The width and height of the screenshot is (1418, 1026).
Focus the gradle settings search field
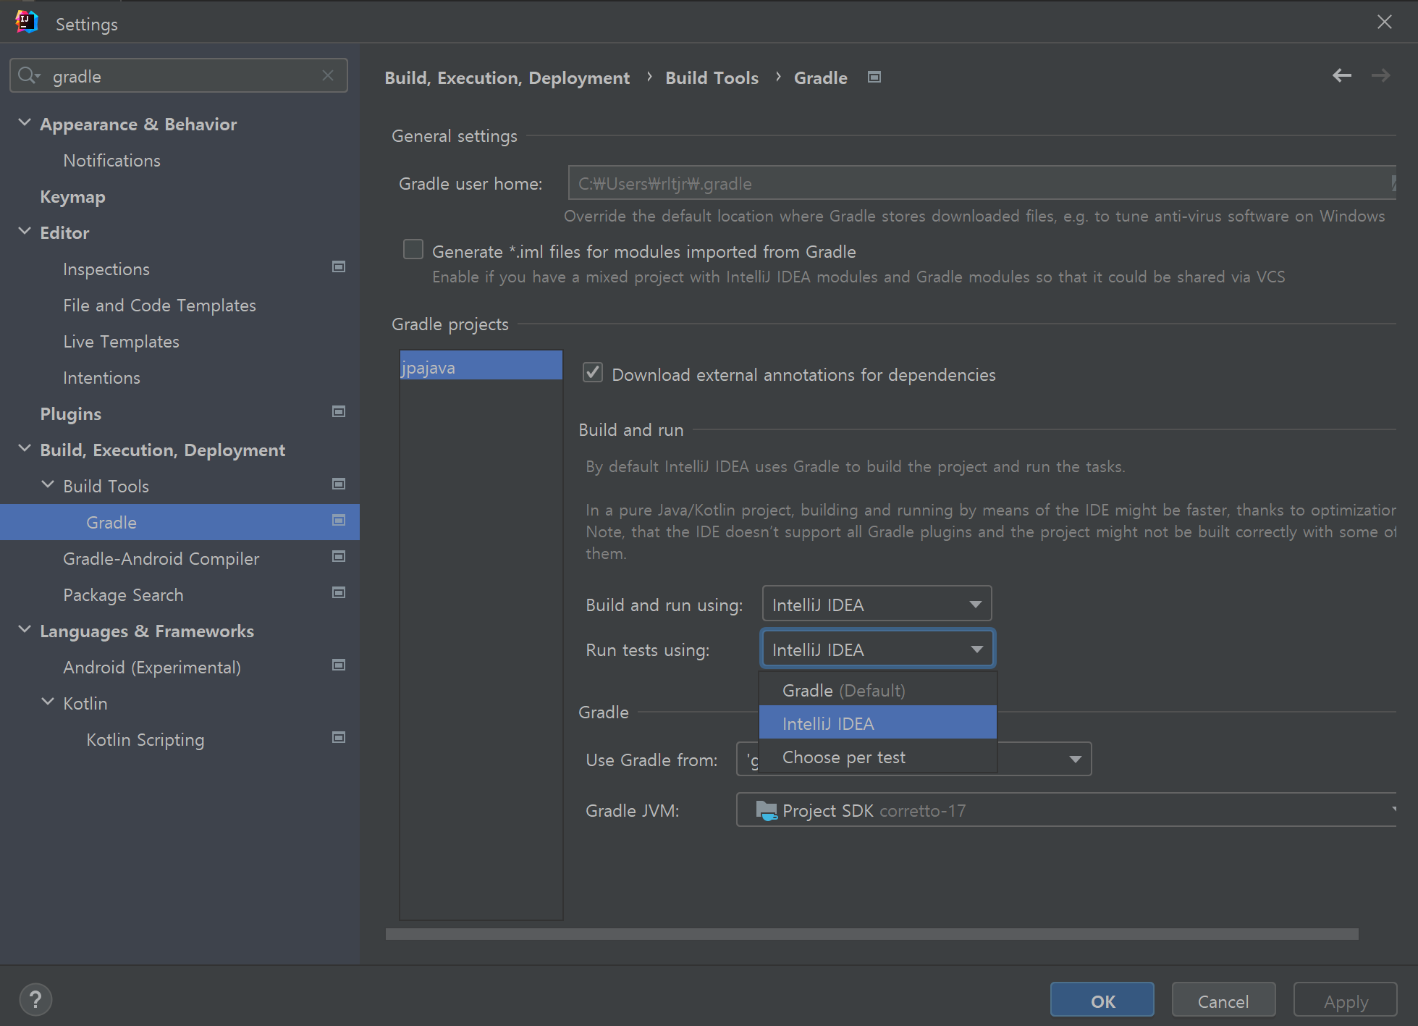point(179,75)
